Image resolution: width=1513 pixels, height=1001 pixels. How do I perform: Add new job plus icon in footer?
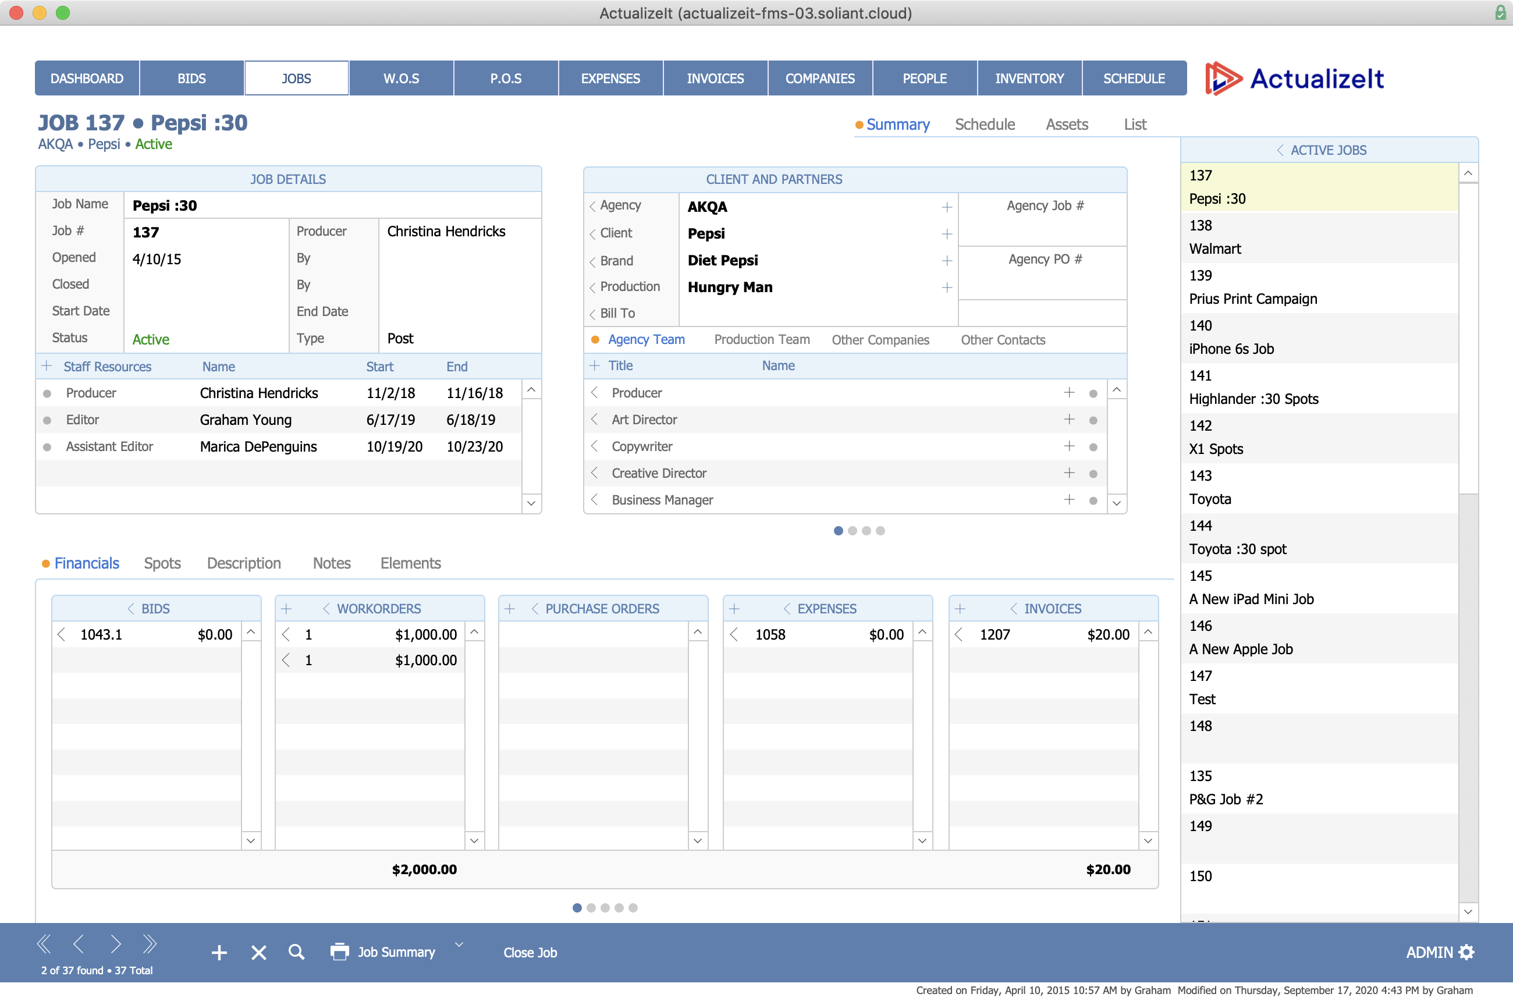(219, 953)
